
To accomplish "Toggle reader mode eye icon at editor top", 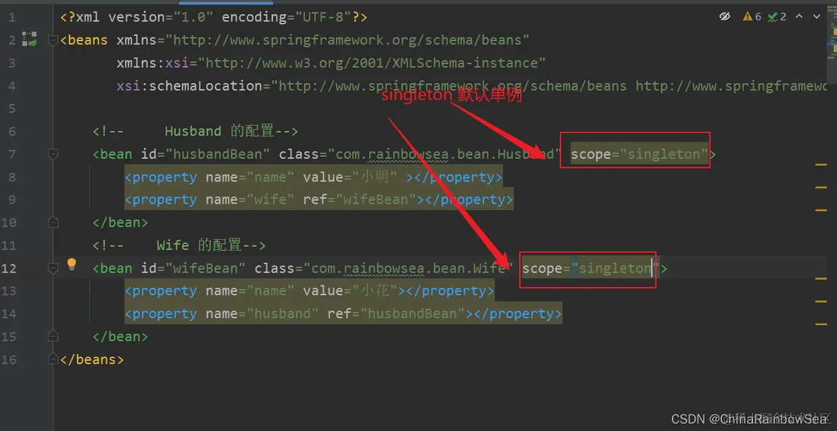I will [x=725, y=16].
